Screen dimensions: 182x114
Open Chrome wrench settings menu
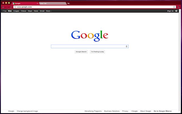click(x=179, y=7)
